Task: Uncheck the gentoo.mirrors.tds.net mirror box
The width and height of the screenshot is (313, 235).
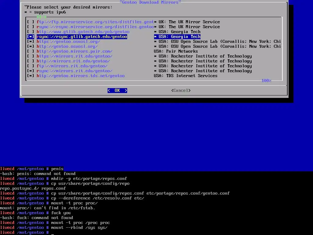Action: [x=31, y=76]
